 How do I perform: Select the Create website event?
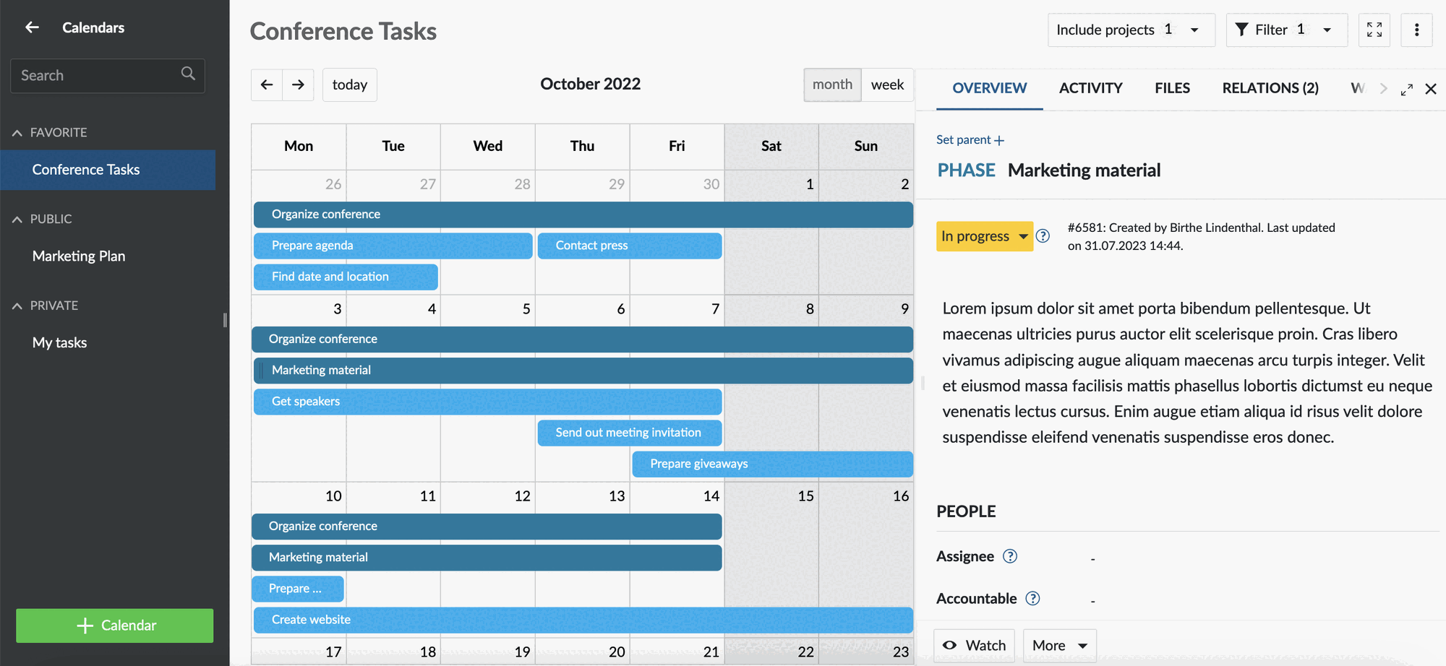pyautogui.click(x=583, y=620)
